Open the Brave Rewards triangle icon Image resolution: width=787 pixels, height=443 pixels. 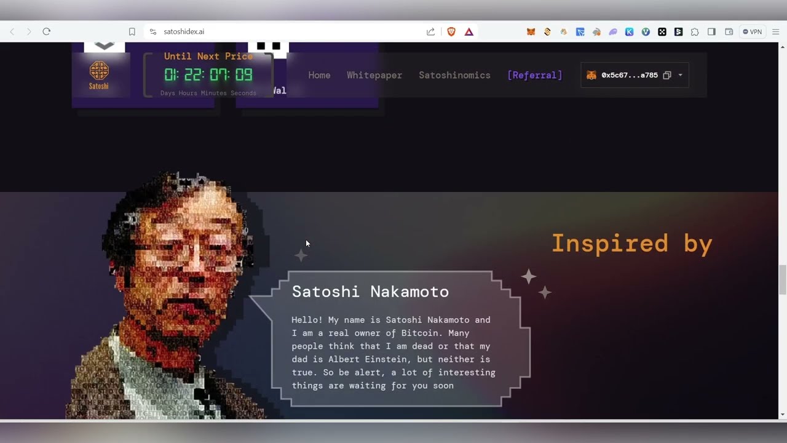pos(469,31)
